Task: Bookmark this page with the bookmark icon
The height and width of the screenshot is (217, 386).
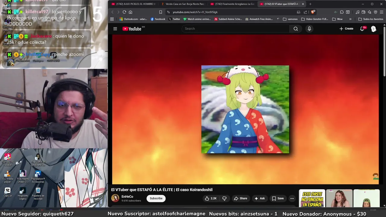Action: [160, 12]
